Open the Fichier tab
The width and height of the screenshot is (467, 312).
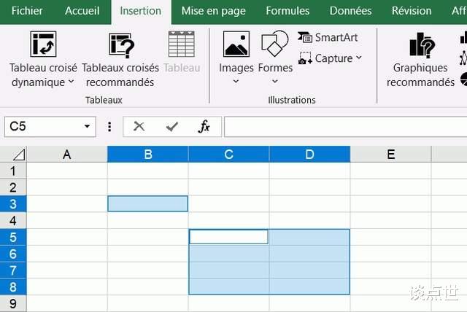pos(27,11)
